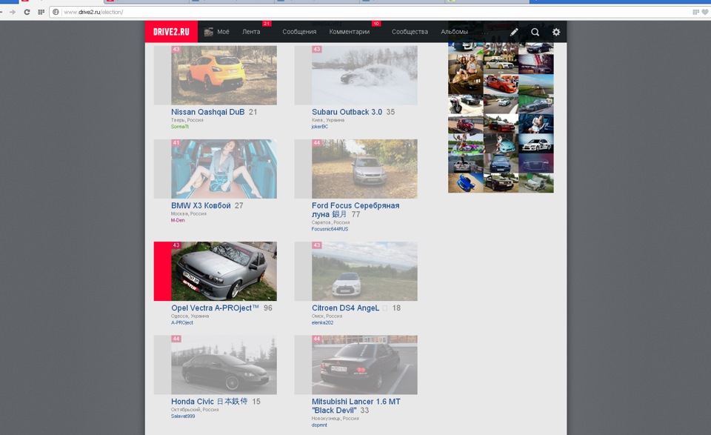Toggle vote bar for Ford Focus Серебряная луна

coord(303,169)
